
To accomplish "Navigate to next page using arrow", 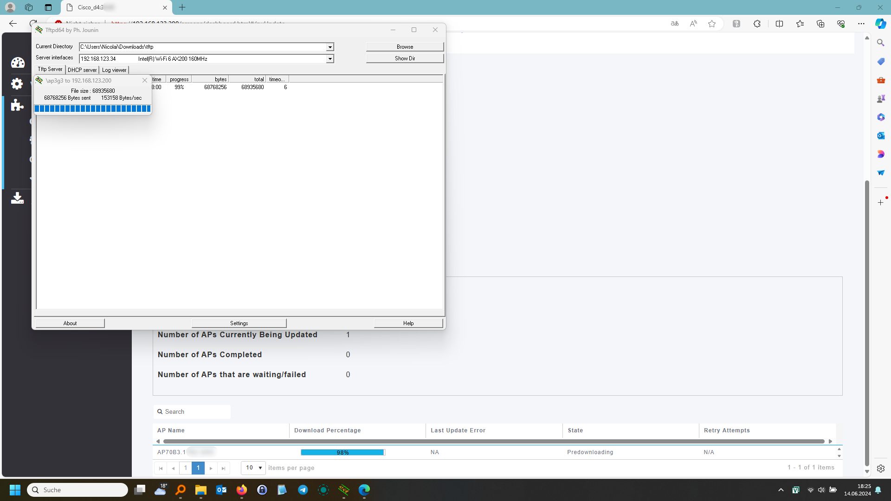I will pos(211,468).
